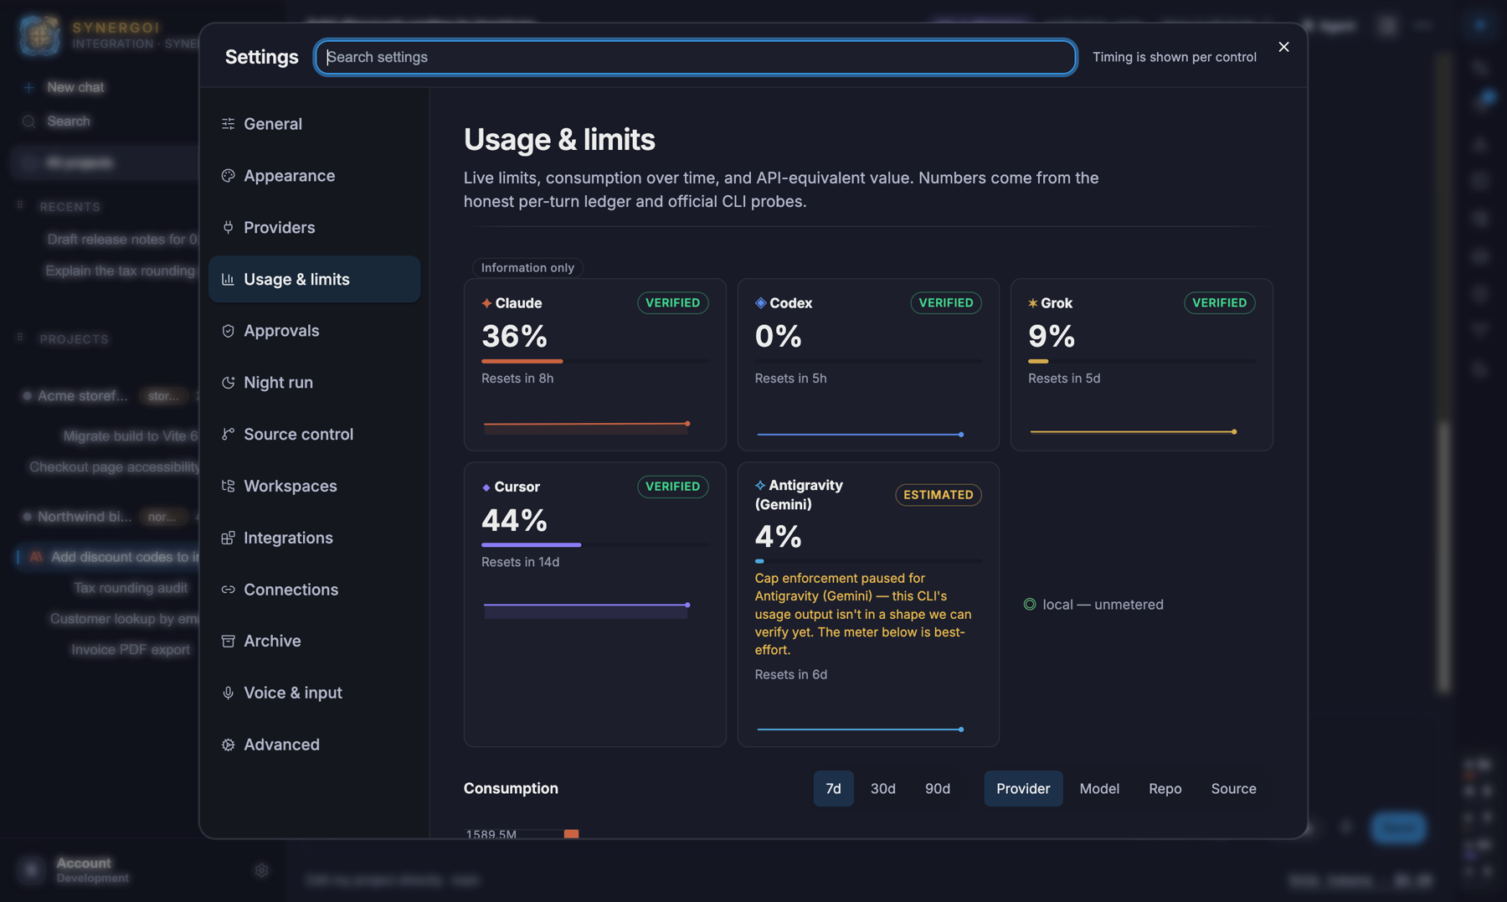Click the Connections link icon

point(228,590)
